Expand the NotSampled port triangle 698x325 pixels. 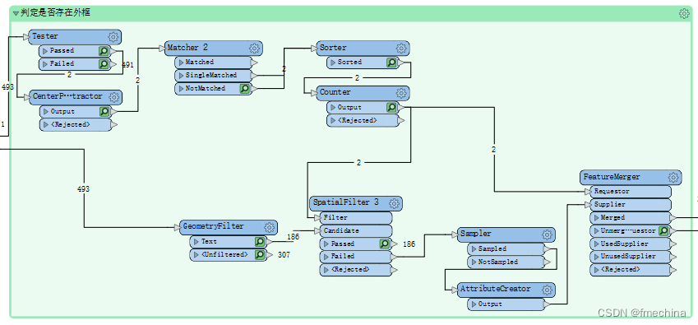pos(474,262)
